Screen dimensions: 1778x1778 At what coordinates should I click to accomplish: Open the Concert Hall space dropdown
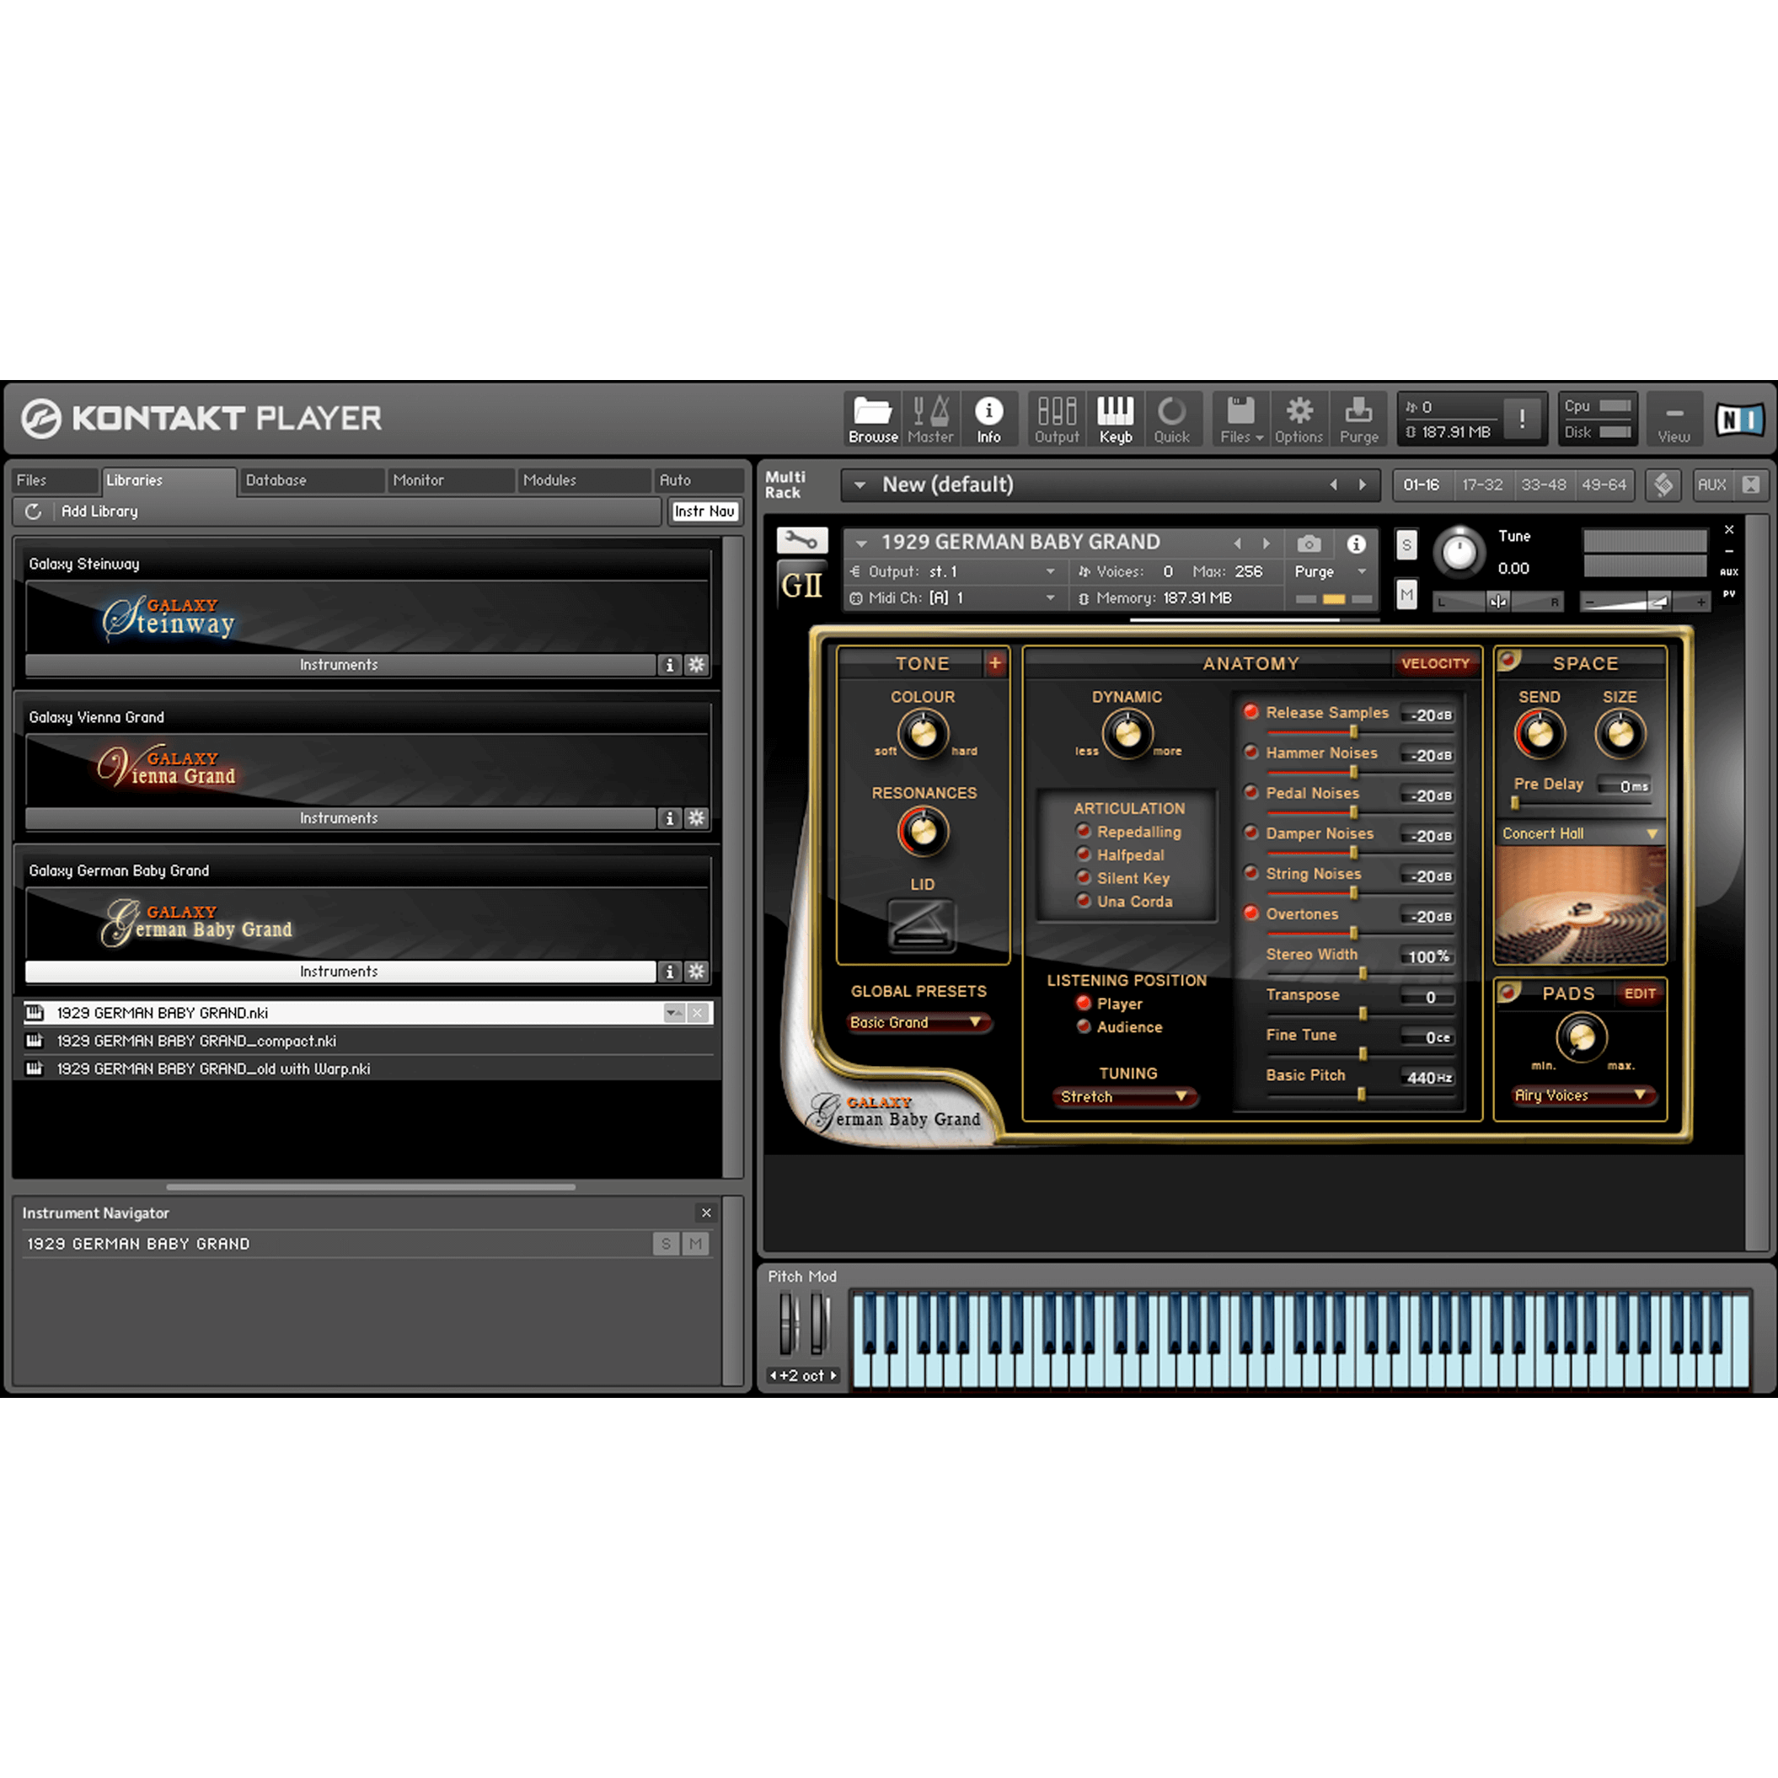click(x=1579, y=833)
